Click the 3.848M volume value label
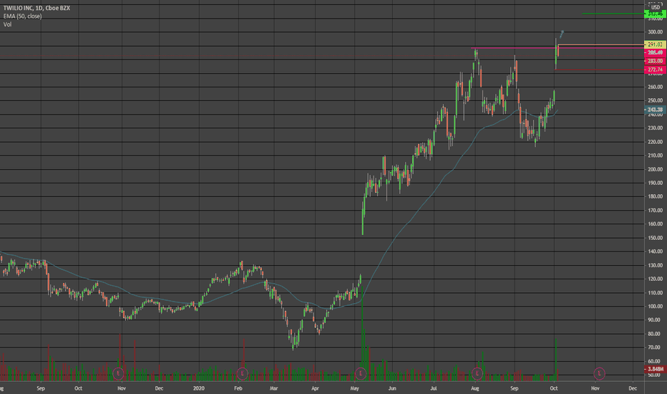This screenshot has height=394, width=667. coord(655,369)
